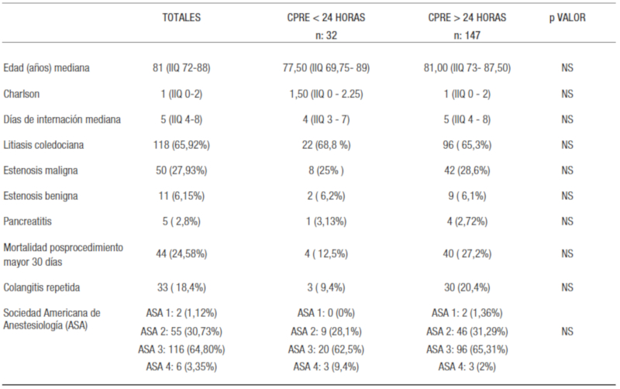Select the 'Estenosis maligna' row label

40,170
